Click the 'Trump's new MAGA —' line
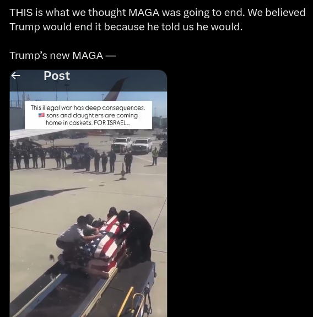313x317 pixels. coord(63,55)
